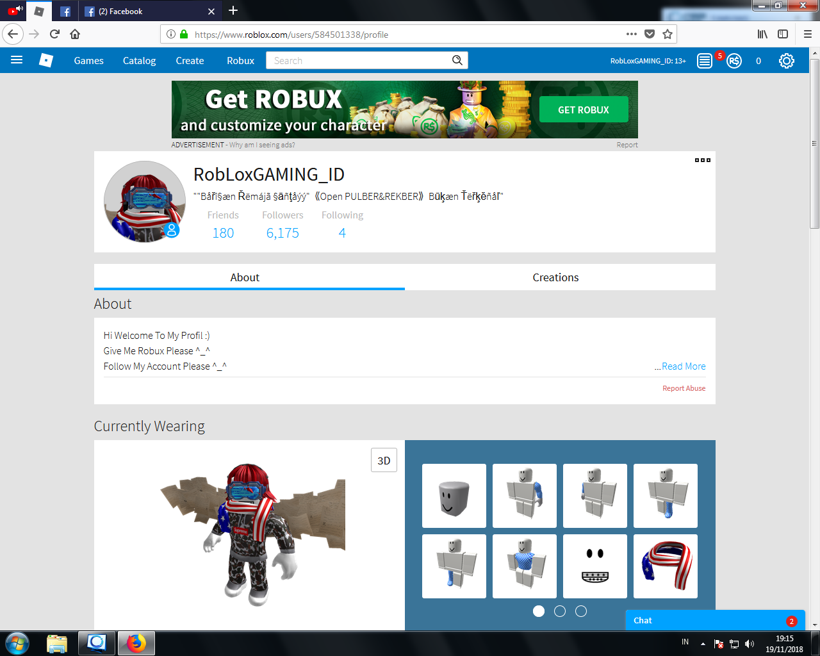The image size is (820, 656).
Task: Switch the avatar view to 3D
Action: pos(384,461)
